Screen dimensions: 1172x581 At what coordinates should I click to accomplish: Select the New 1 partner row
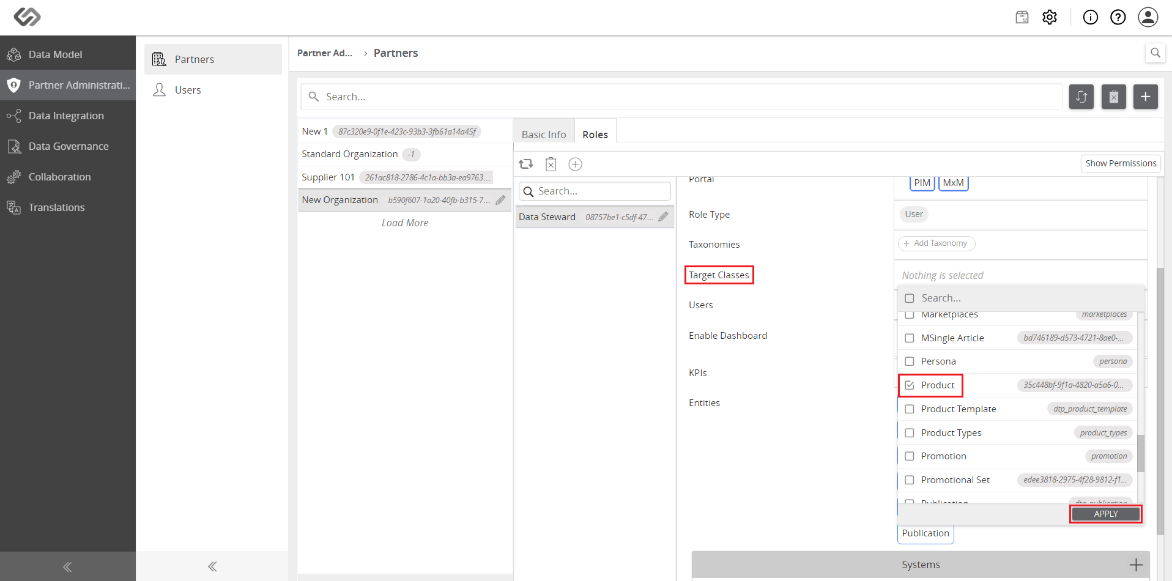(x=405, y=131)
